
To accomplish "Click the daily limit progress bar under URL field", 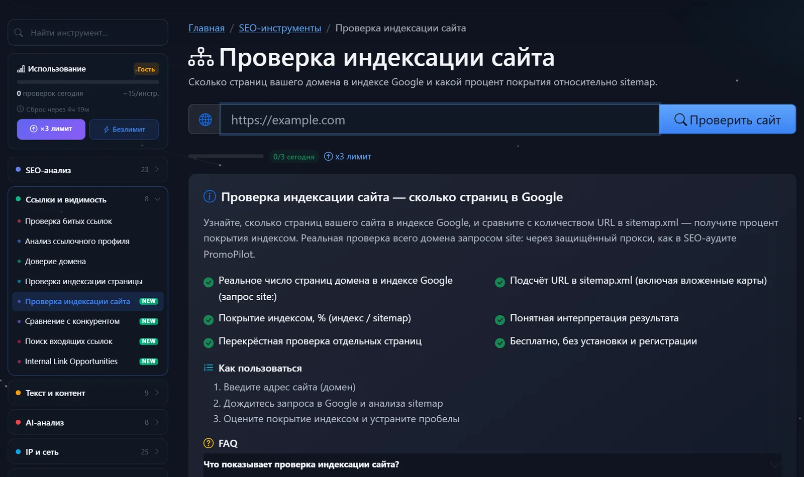I will coord(226,156).
